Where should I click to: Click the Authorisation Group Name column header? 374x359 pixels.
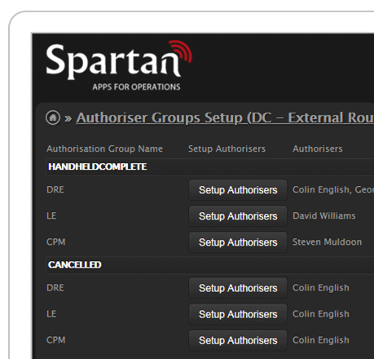pos(104,148)
